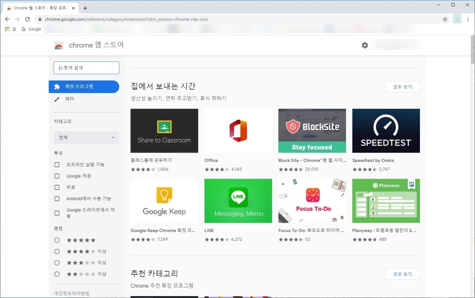Open the Google bookmark
The image size is (475, 298).
(x=31, y=29)
